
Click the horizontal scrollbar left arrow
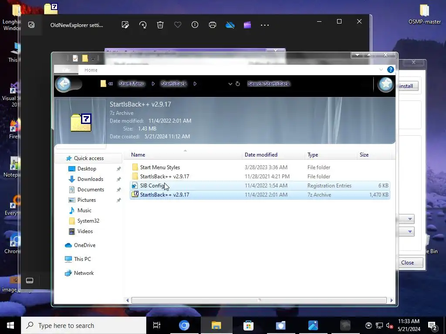(127, 300)
